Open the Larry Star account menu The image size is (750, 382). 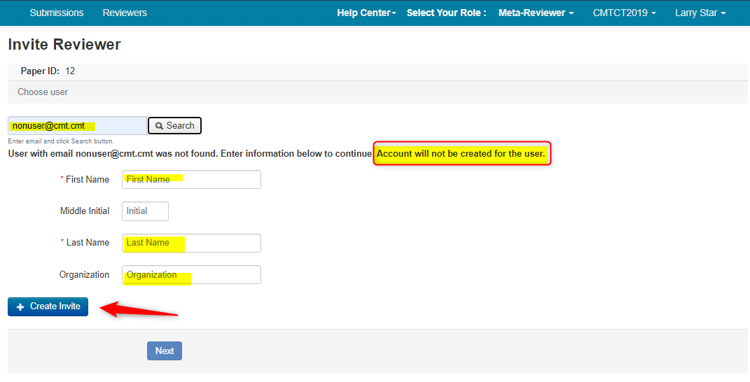click(700, 13)
